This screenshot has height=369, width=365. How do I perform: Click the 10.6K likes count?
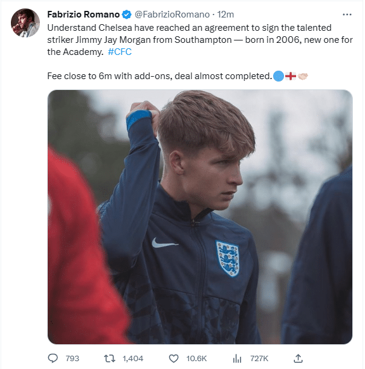pos(196,358)
